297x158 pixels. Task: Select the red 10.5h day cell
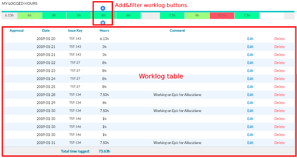[222, 16]
